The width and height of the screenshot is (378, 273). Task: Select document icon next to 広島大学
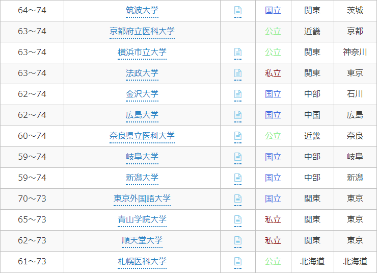pyautogui.click(x=237, y=115)
